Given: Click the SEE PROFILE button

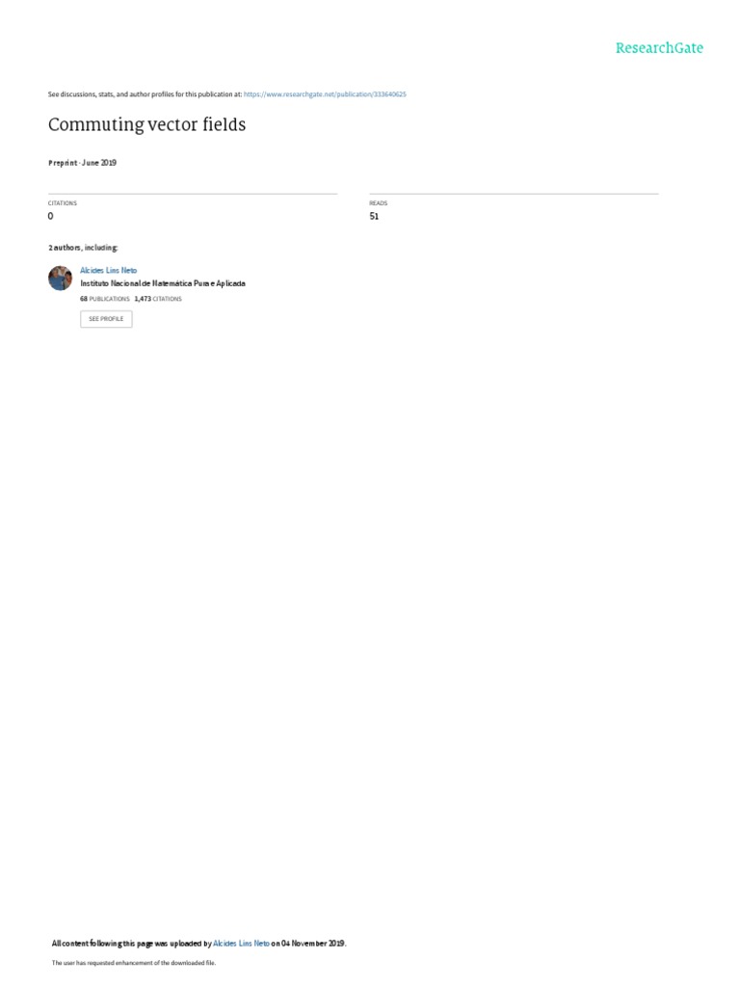Looking at the screenshot, I should tap(106, 319).
